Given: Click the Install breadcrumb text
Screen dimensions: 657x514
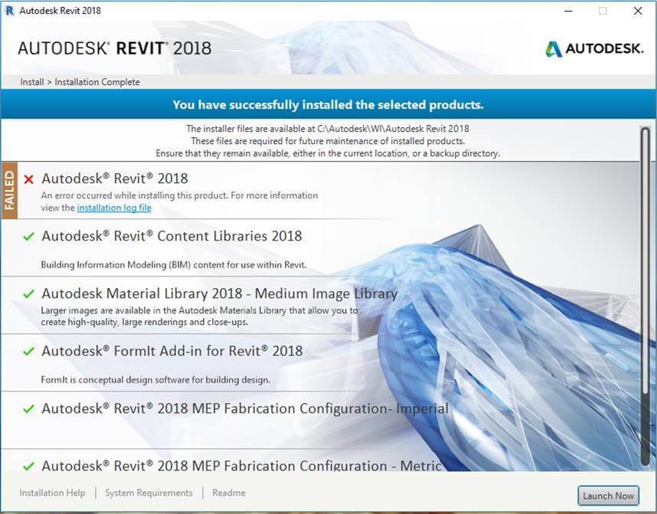Looking at the screenshot, I should 31,82.
